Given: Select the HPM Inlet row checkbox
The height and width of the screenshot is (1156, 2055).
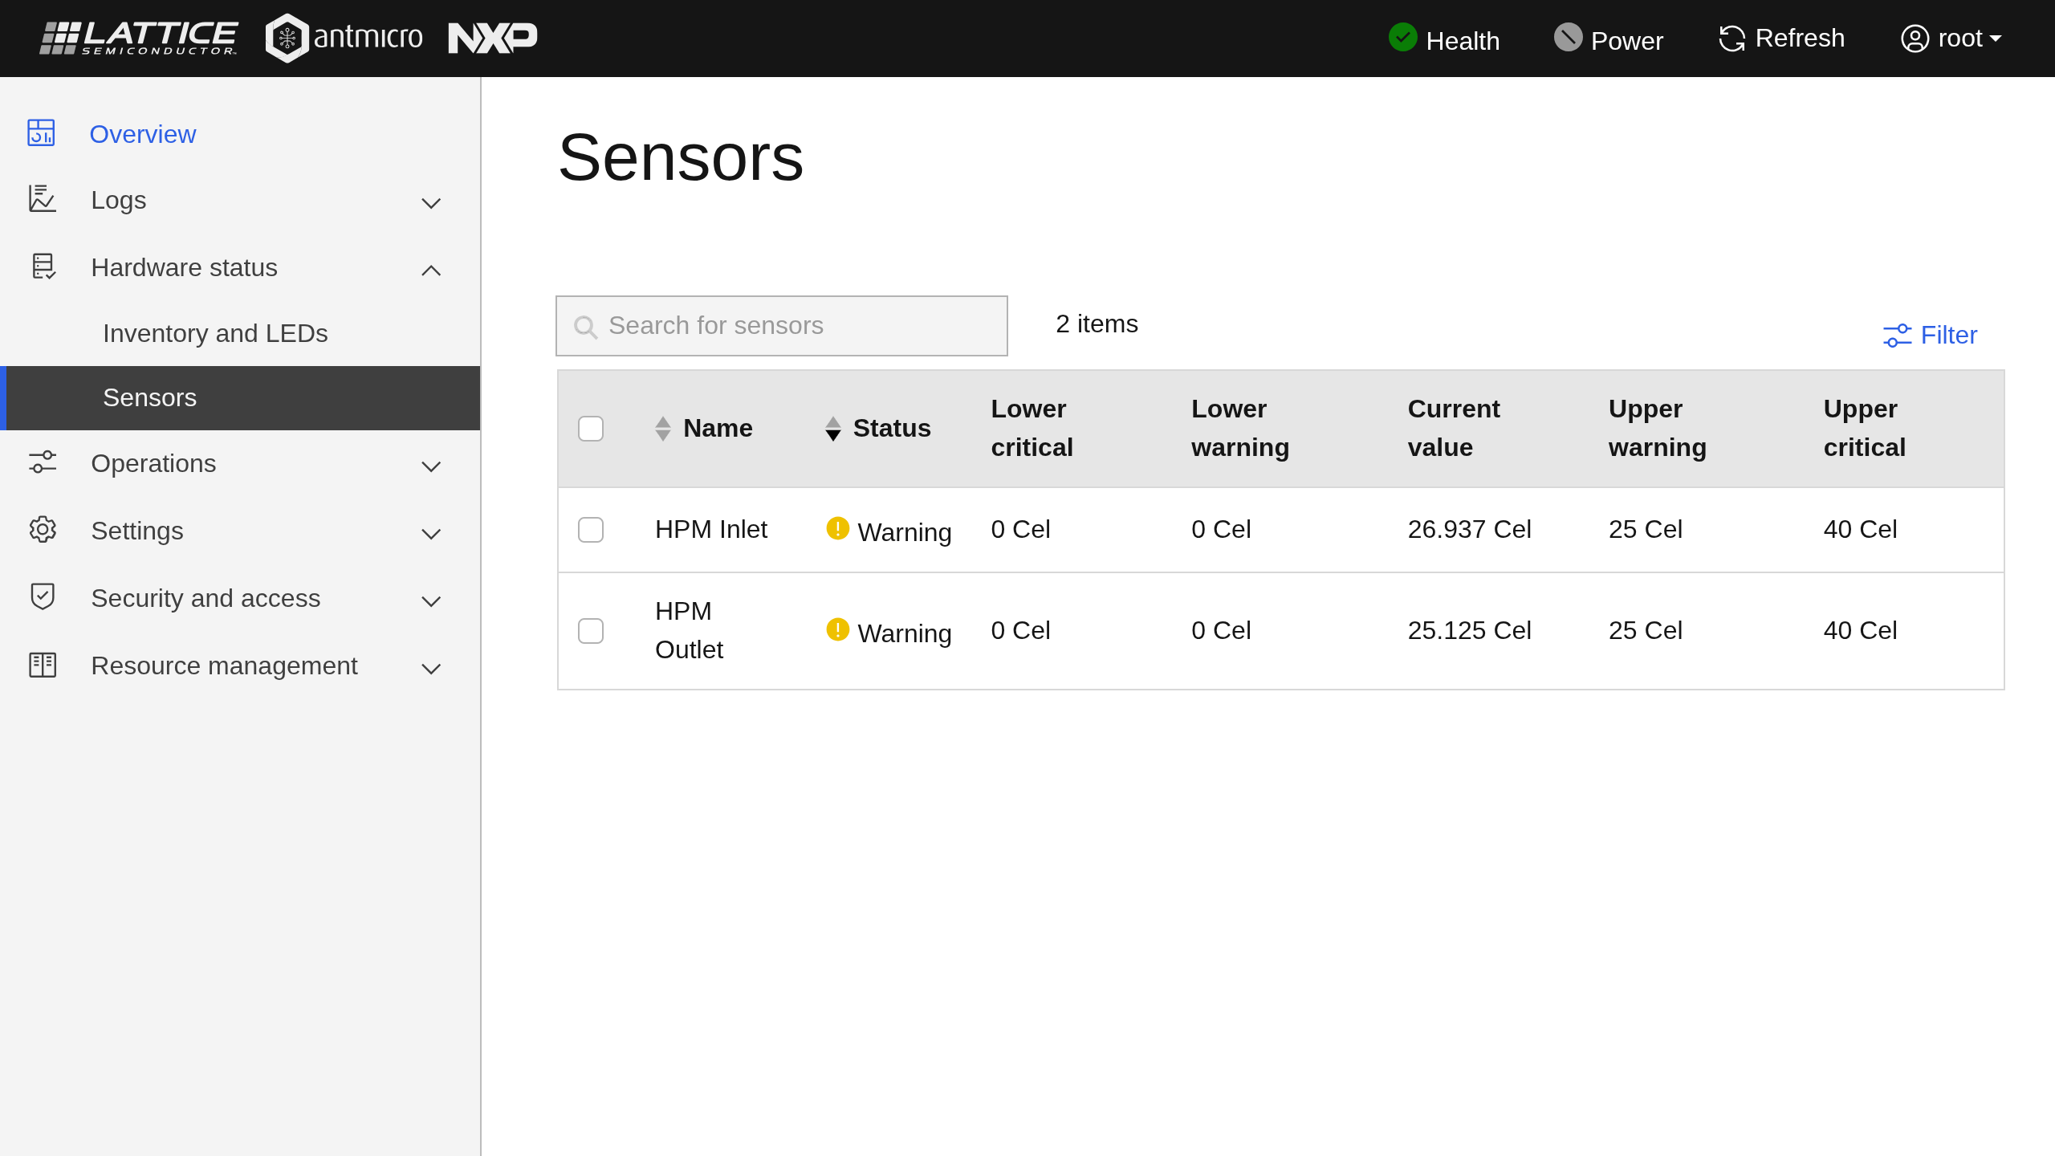Looking at the screenshot, I should pyautogui.click(x=591, y=530).
